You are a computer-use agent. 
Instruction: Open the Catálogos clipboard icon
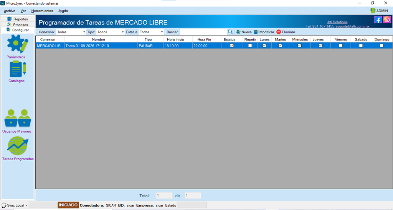point(18,69)
